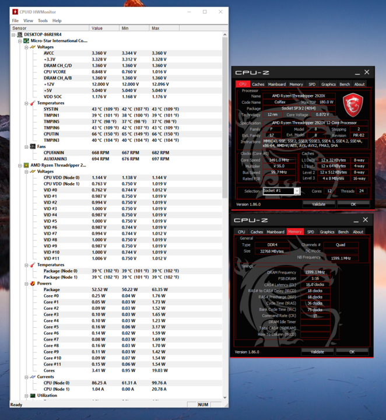The image size is (386, 420).
Task: Open the Tools menu in HWMonitor
Action: point(43,20)
